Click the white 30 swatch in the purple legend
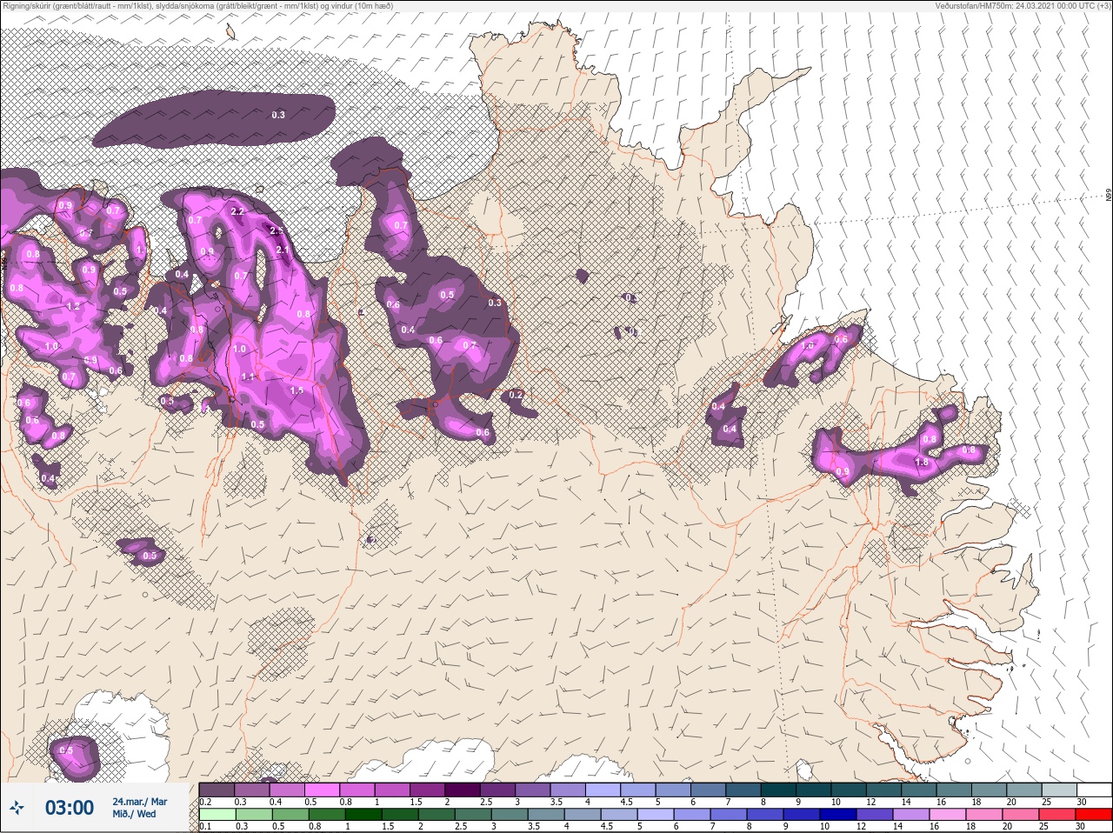 (x=1094, y=790)
